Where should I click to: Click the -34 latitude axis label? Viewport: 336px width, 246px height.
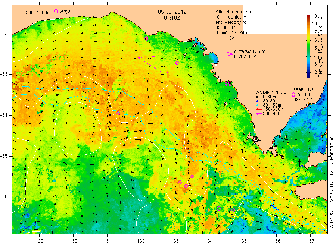coord(4,115)
